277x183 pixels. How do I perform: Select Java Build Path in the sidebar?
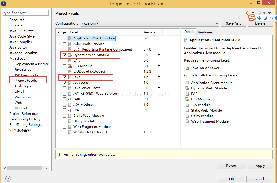coord(21,31)
